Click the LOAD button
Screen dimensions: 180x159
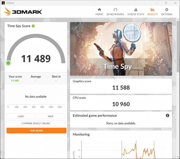21,116
